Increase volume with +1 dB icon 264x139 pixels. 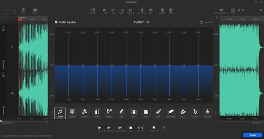104,10
